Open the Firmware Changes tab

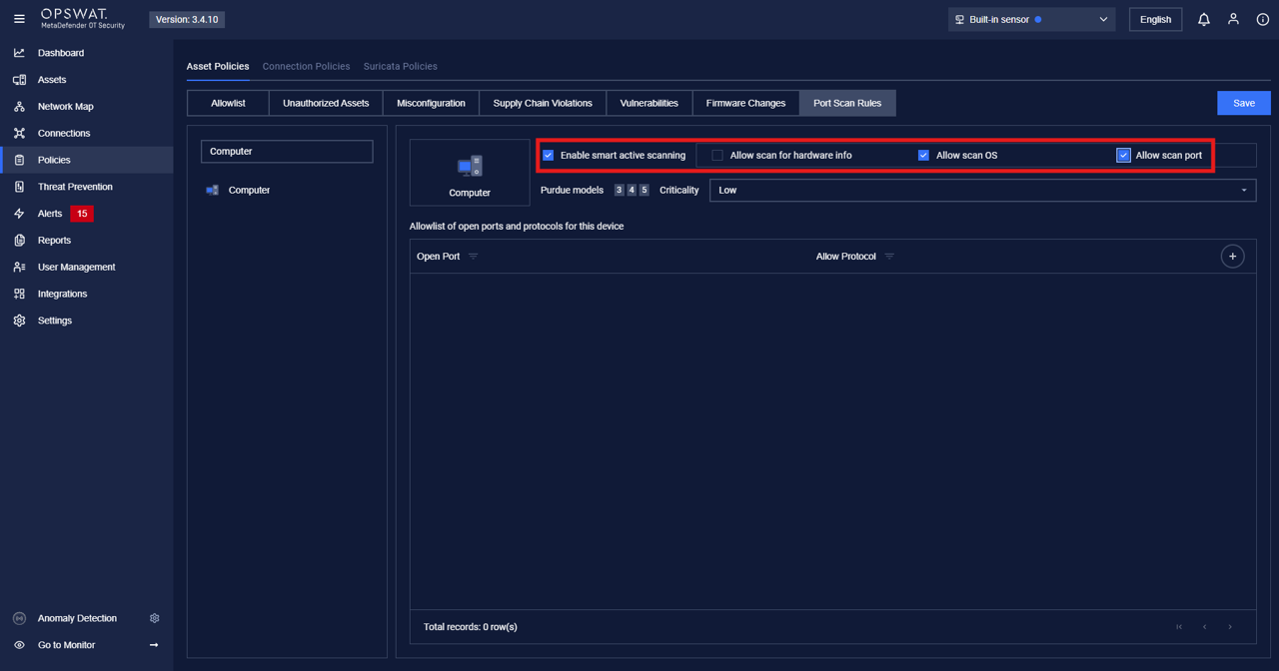[x=745, y=103]
